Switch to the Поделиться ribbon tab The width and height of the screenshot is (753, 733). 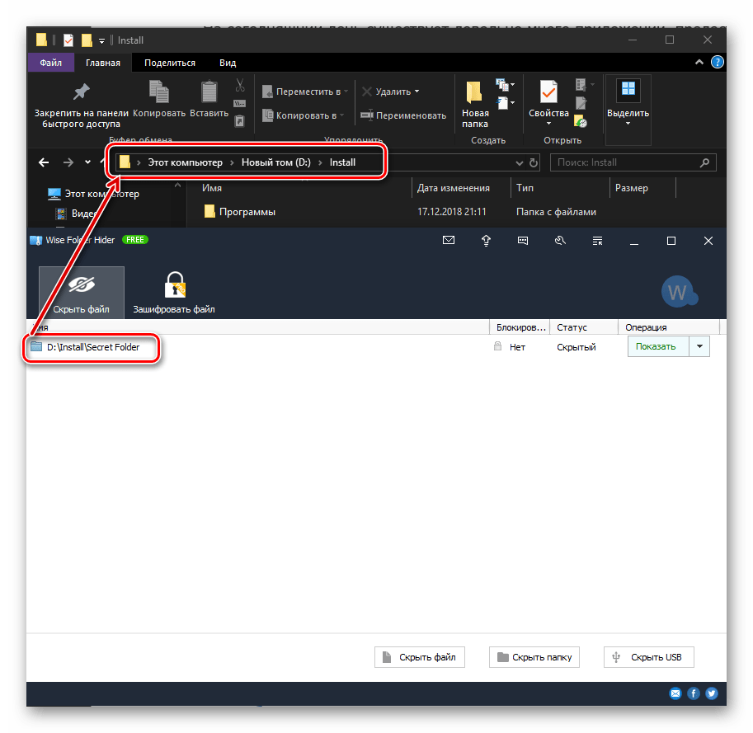pos(170,63)
